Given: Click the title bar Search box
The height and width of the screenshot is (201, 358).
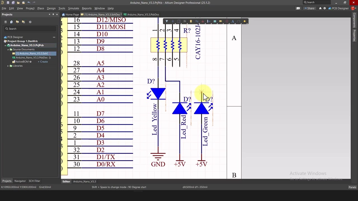Looking at the screenshot, I should coord(317,3).
